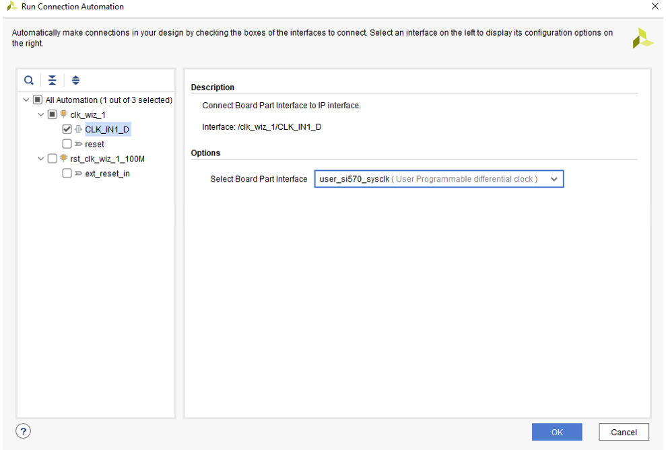Click the Collapse All icon
This screenshot has width=666, height=450.
click(x=53, y=80)
